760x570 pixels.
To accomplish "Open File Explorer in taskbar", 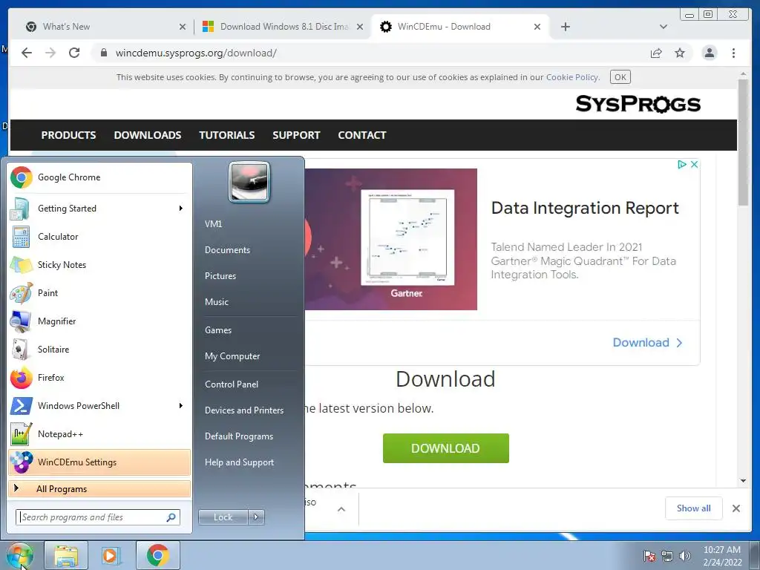I will pyautogui.click(x=66, y=555).
